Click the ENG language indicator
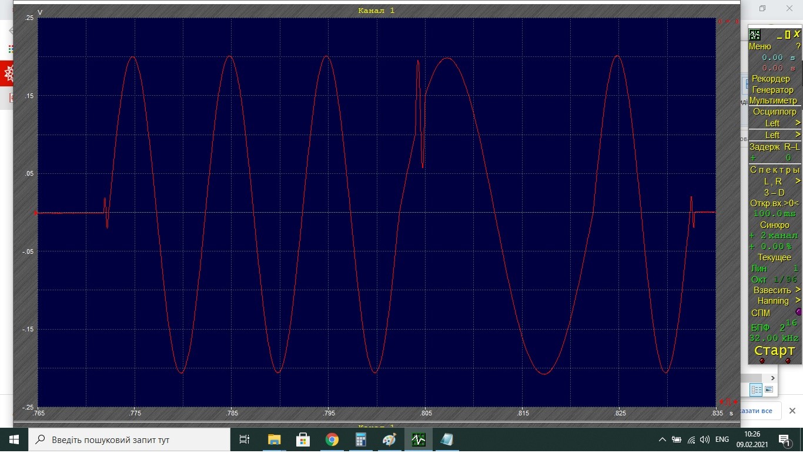 coord(721,439)
